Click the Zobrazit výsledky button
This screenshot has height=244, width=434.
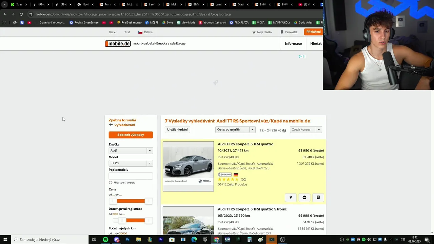(131, 135)
